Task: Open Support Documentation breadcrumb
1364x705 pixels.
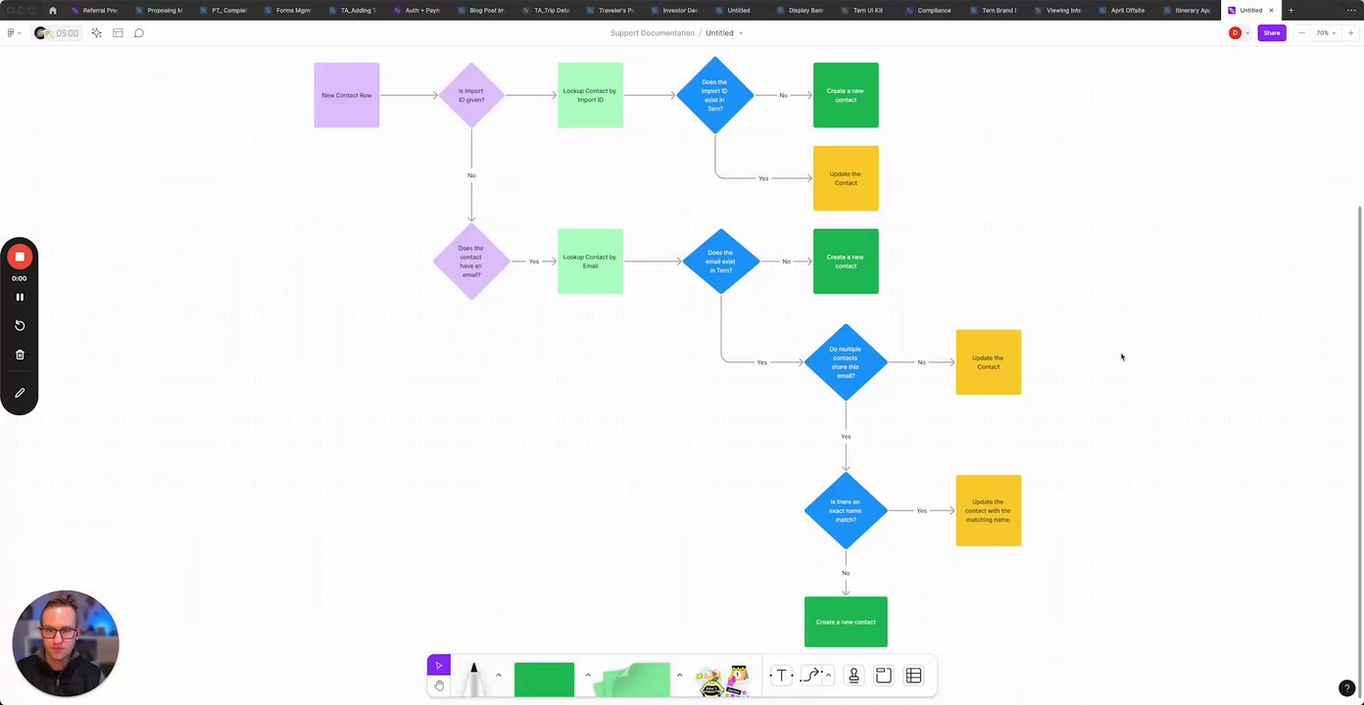Action: click(x=652, y=33)
